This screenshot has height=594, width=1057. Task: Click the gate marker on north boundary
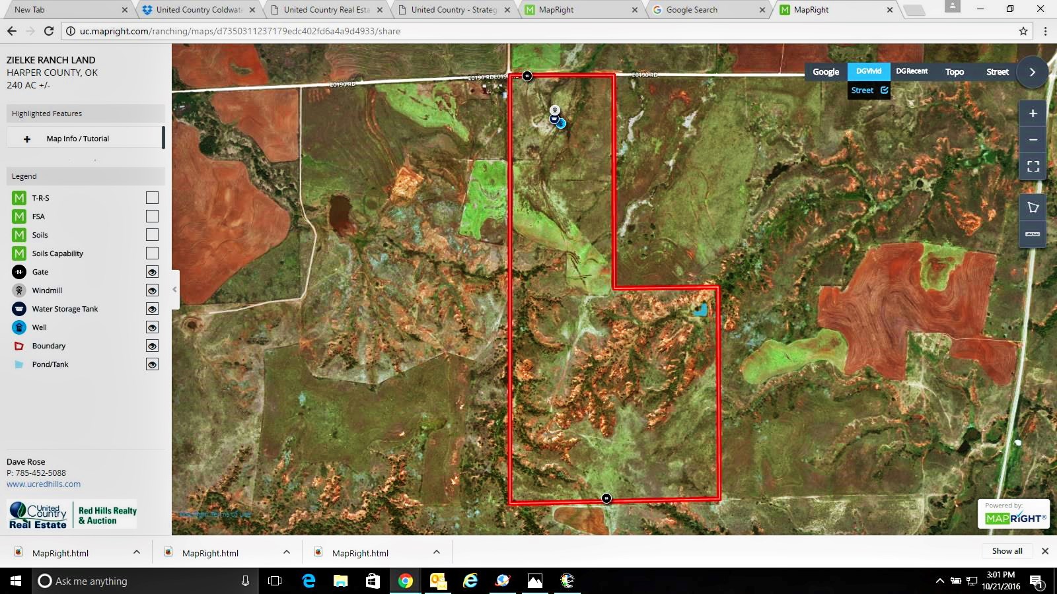(527, 76)
